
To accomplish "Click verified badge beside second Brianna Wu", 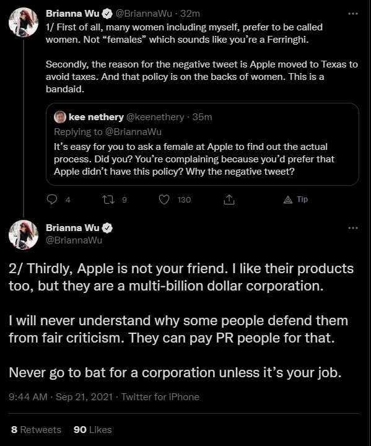I will [107, 228].
